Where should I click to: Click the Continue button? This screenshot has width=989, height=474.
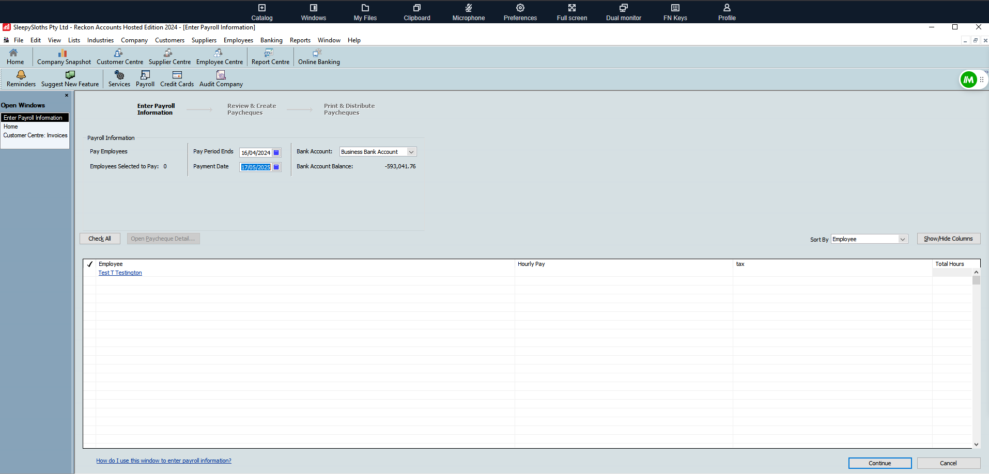tap(880, 463)
